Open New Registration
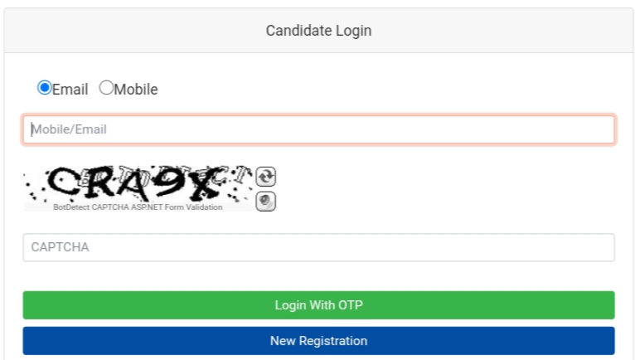The height and width of the screenshot is (360, 635). point(318,341)
